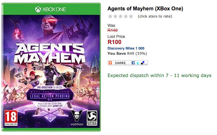This screenshot has width=217, height=135.
Task: Share the product on Facebook
Action: click(133, 63)
